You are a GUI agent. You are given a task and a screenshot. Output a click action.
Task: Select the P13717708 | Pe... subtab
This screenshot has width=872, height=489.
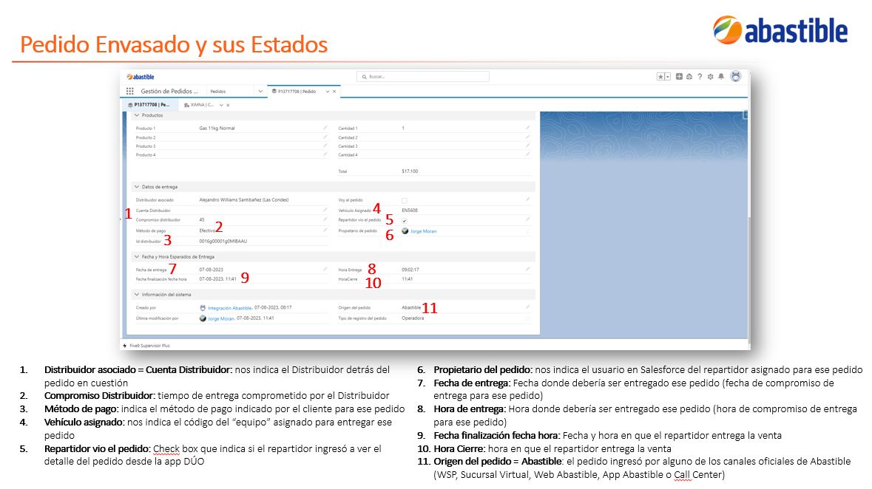coord(149,104)
